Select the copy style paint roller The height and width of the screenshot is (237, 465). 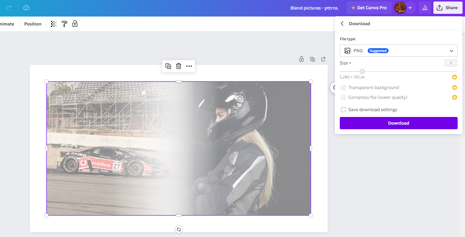(64, 24)
